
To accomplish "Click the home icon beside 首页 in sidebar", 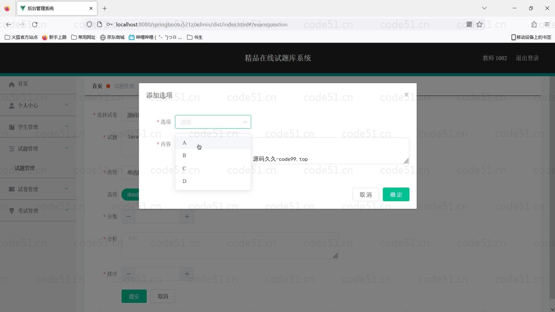I will point(12,84).
